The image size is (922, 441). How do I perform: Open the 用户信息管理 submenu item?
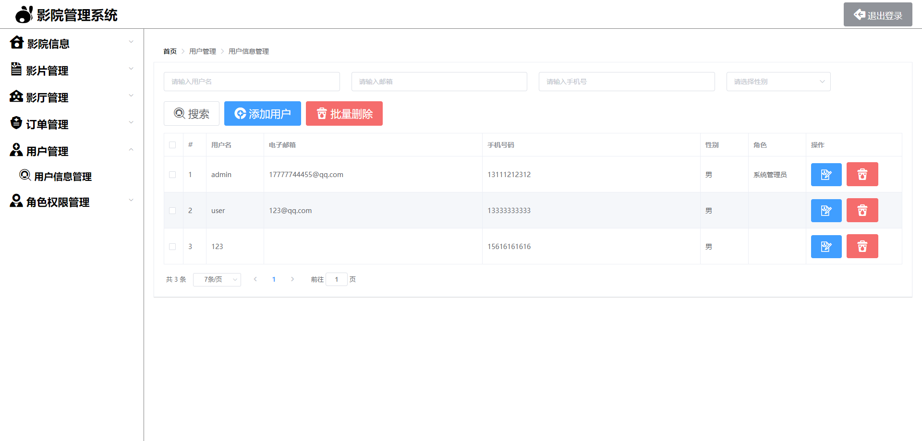click(x=62, y=177)
